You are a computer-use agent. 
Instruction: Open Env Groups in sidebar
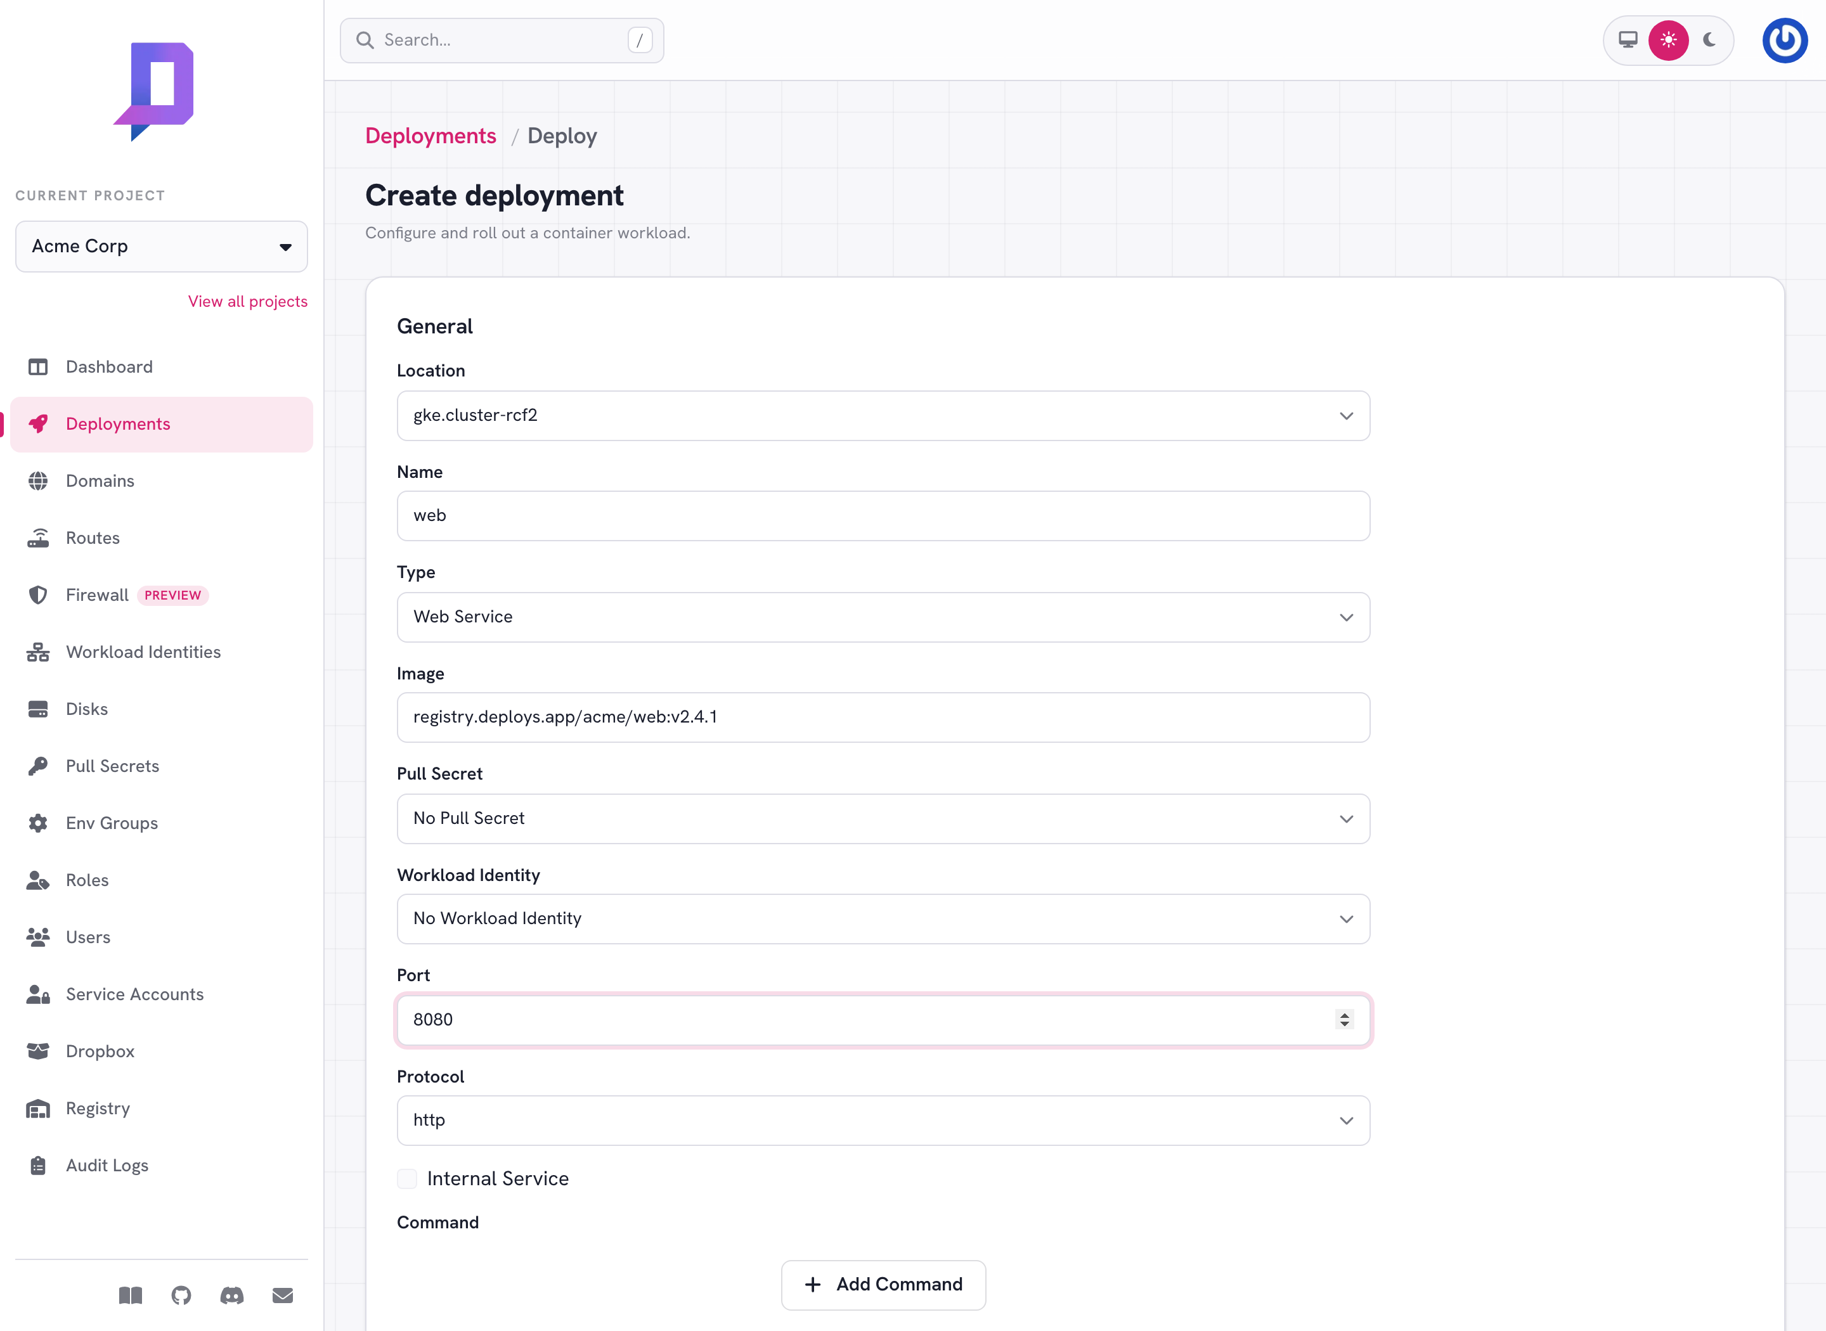coord(162,823)
